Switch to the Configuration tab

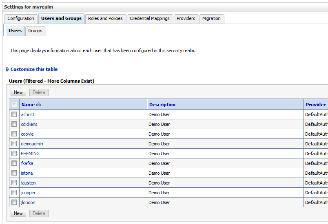(21, 18)
